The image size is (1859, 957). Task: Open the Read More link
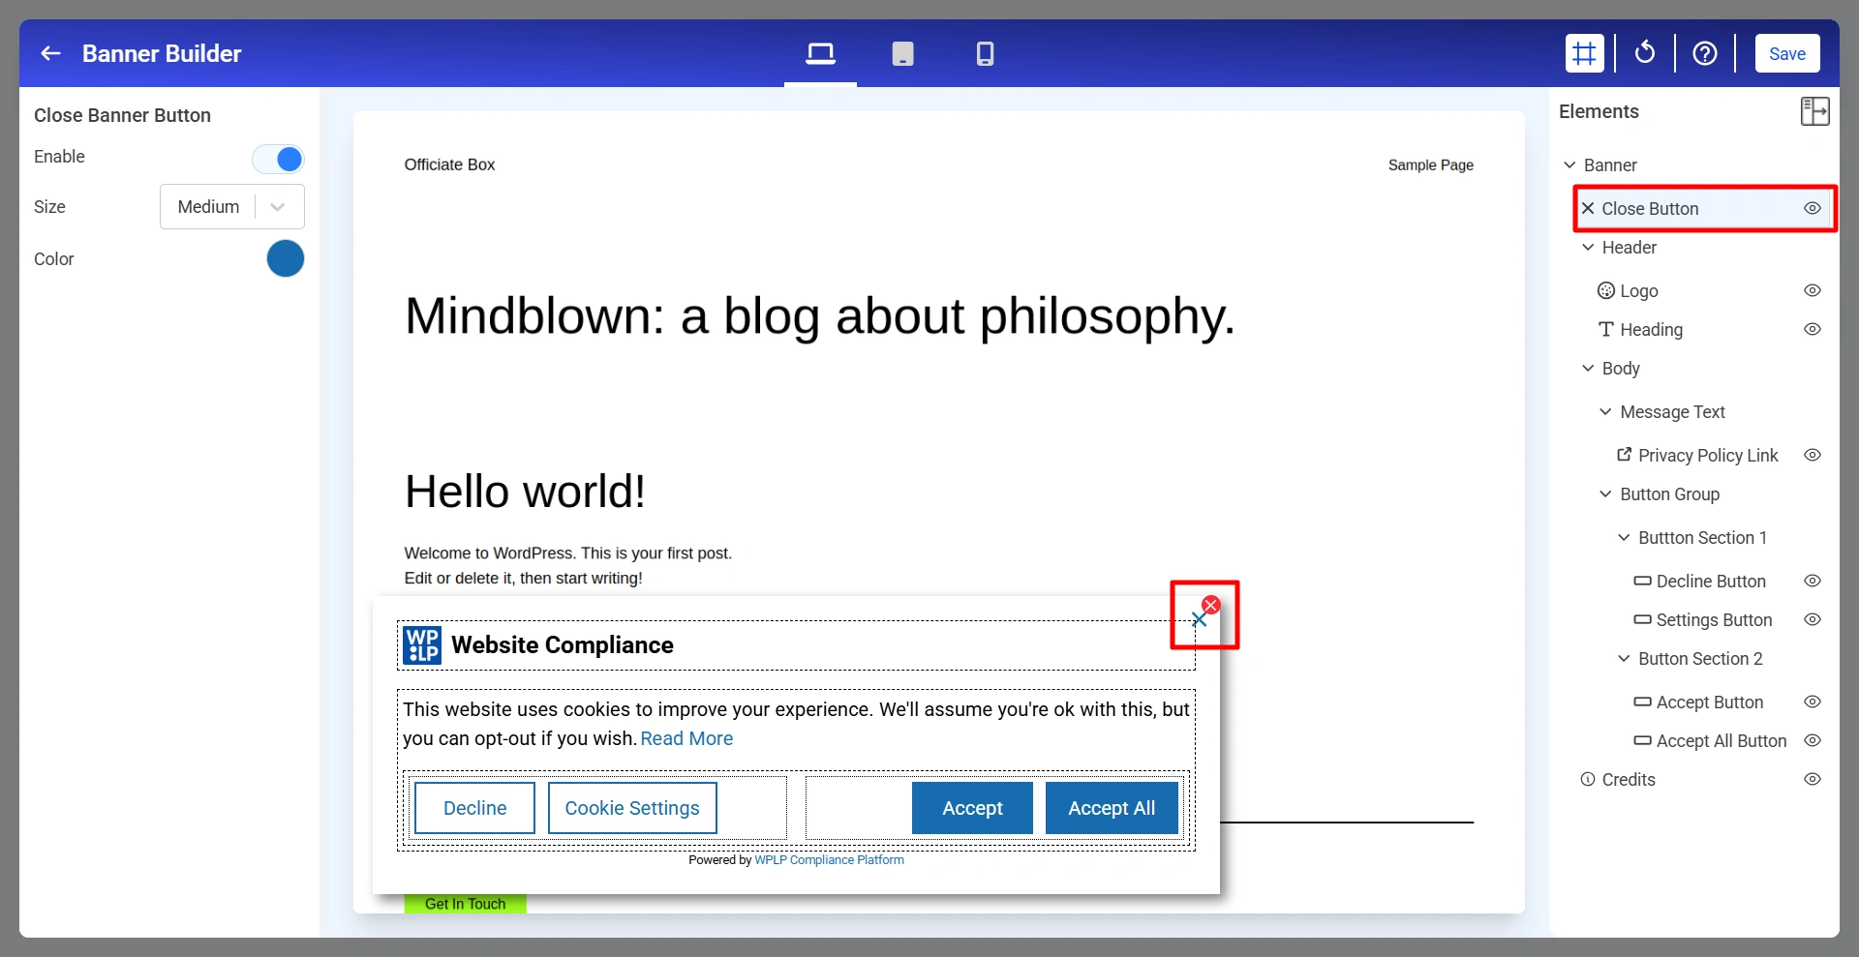(686, 738)
